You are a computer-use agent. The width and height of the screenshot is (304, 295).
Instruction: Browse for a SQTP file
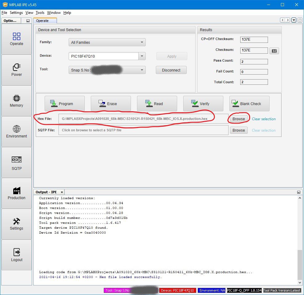(239, 130)
